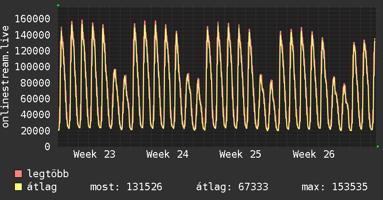The image size is (383, 200).
Task: Click the Week 25 axis label
Action: coord(240,154)
